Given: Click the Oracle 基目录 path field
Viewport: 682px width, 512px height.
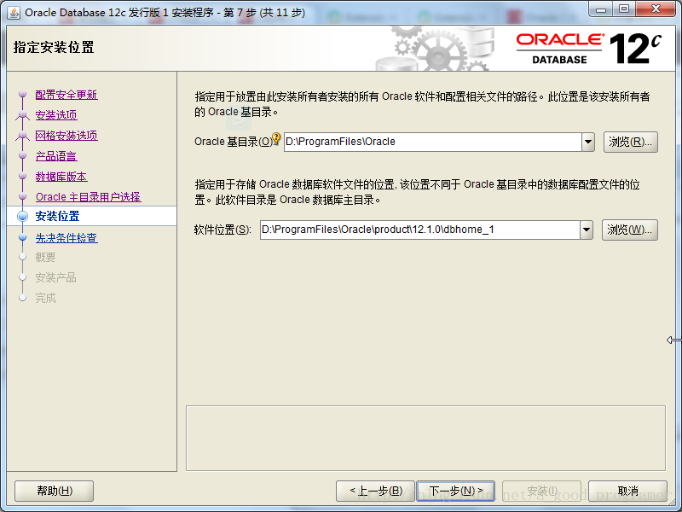Looking at the screenshot, I should tap(433, 142).
